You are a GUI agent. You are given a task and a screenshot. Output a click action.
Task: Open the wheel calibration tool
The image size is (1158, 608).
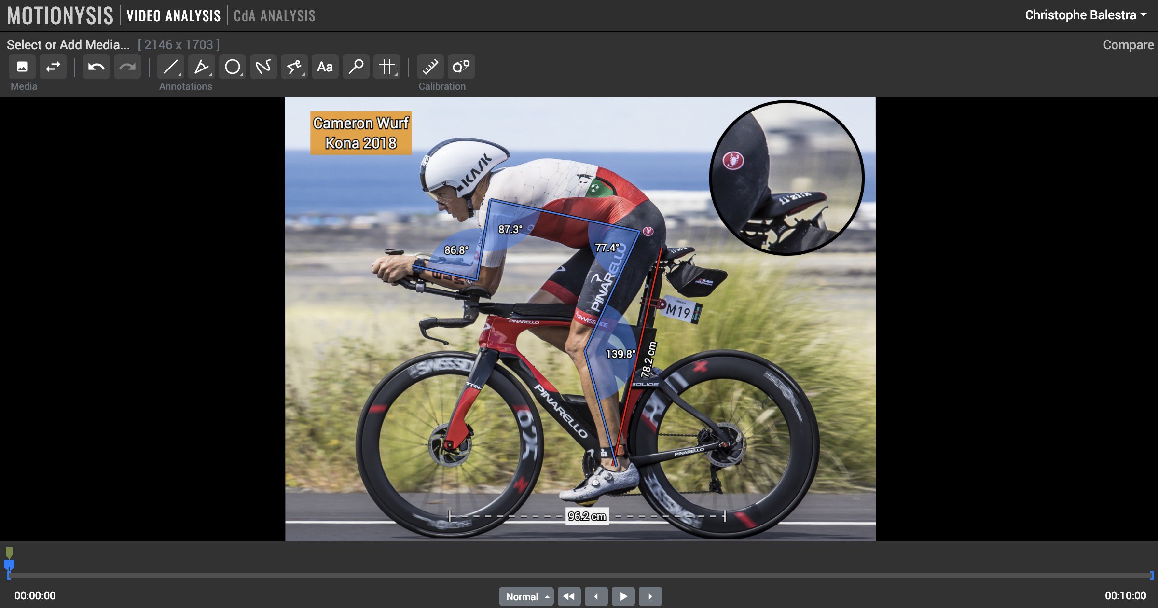461,67
